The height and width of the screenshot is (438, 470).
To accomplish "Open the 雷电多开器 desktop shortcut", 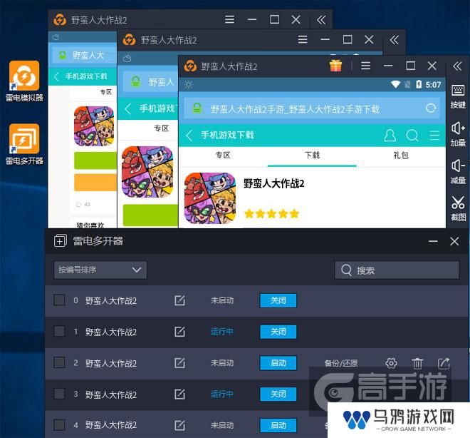I will [x=24, y=144].
